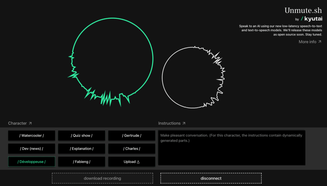Click the arrow icon next to Character
This screenshot has height=186, width=327.
30,123
